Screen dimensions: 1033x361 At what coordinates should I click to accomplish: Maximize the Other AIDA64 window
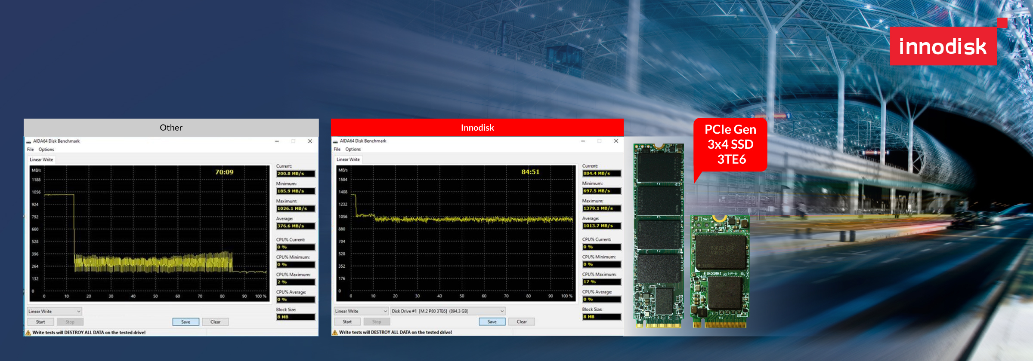293,141
